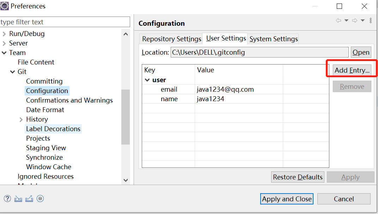This screenshot has height=214, width=378.
Task: Select Label Decorations in the tree
Action: click(53, 129)
